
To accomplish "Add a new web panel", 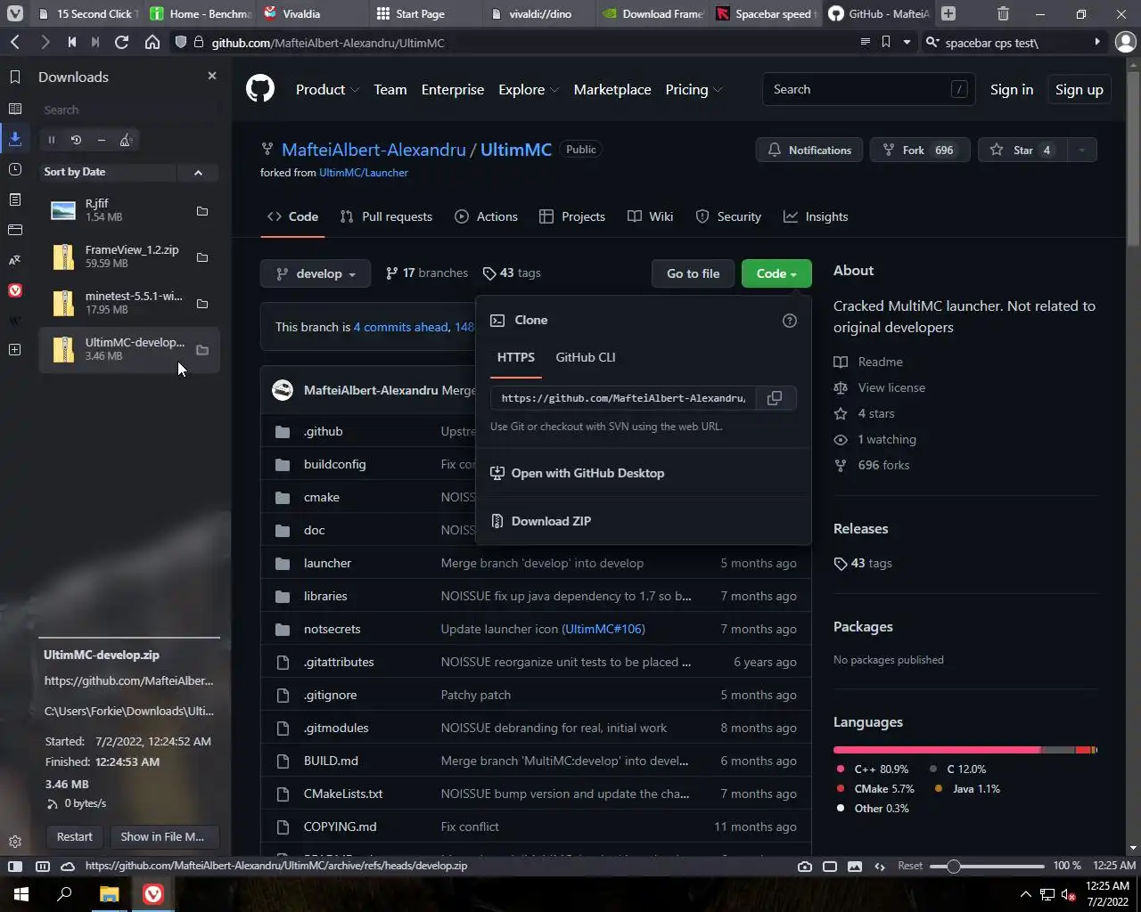I will point(15,350).
